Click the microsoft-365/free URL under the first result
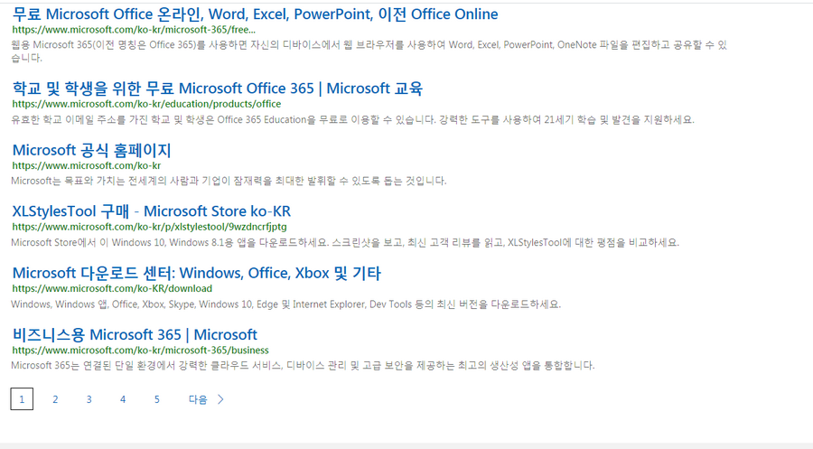 pos(134,30)
